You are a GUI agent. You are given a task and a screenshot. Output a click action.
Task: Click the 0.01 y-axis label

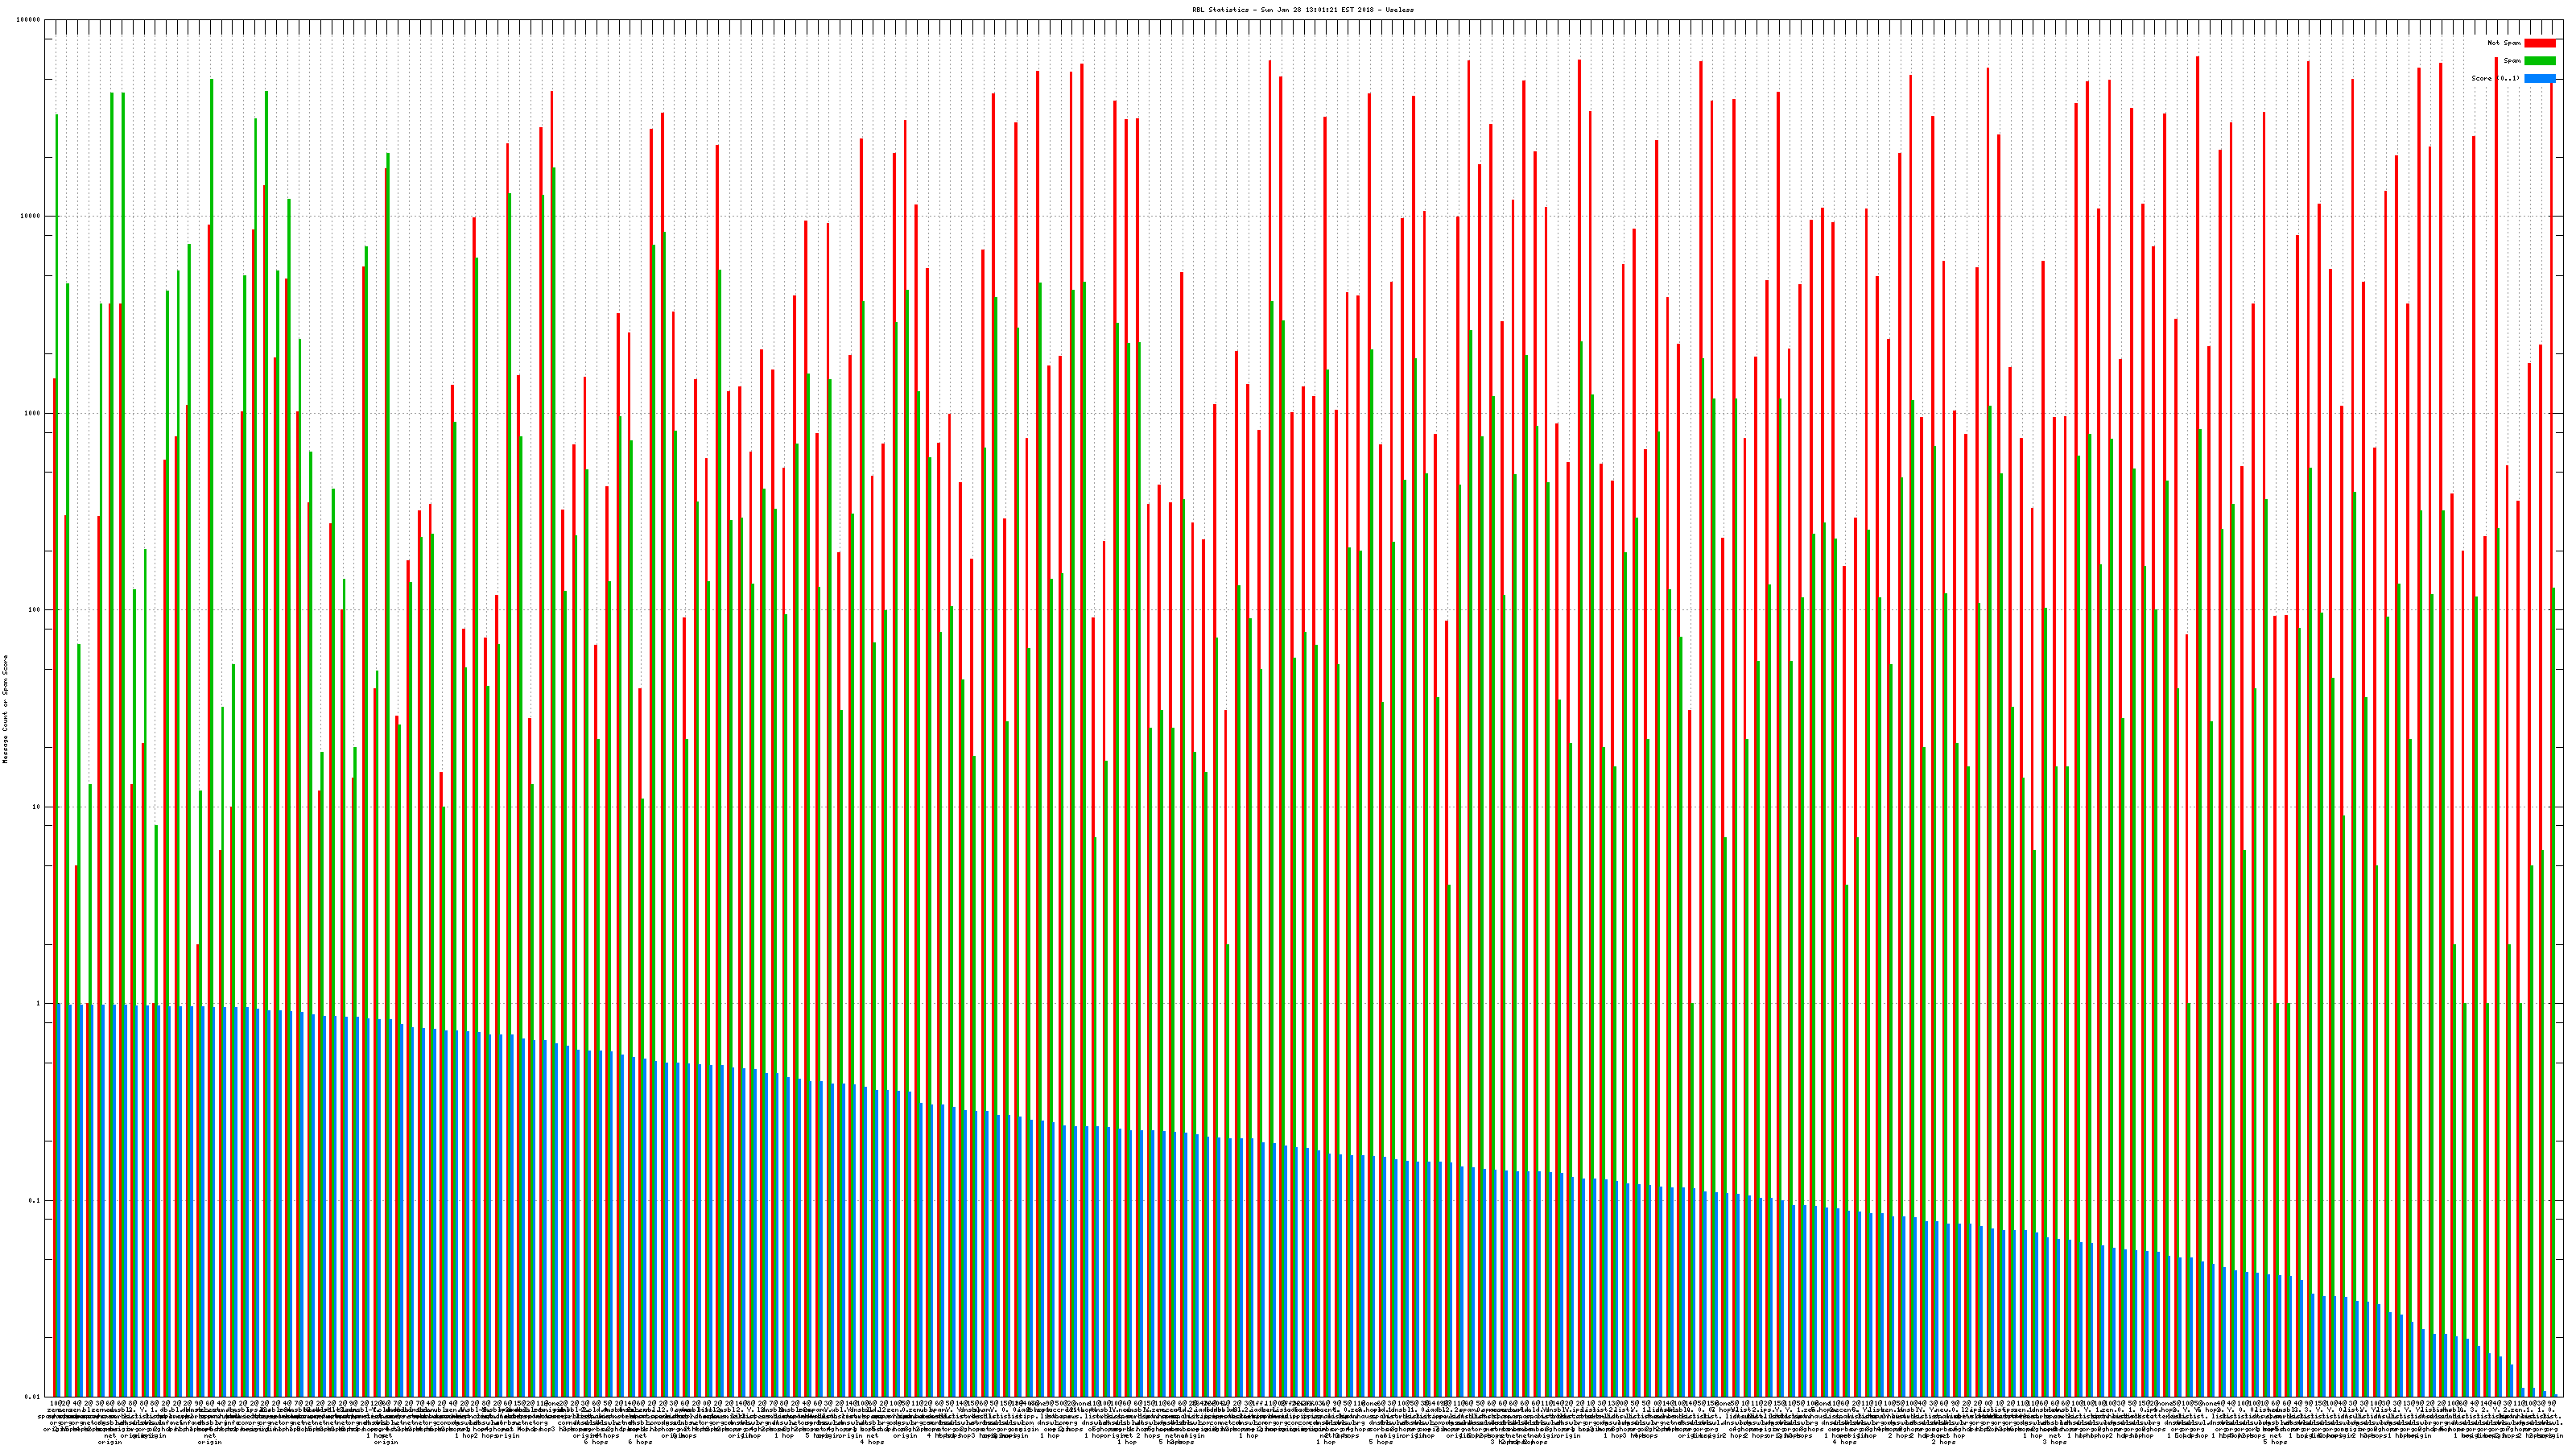click(x=33, y=1397)
